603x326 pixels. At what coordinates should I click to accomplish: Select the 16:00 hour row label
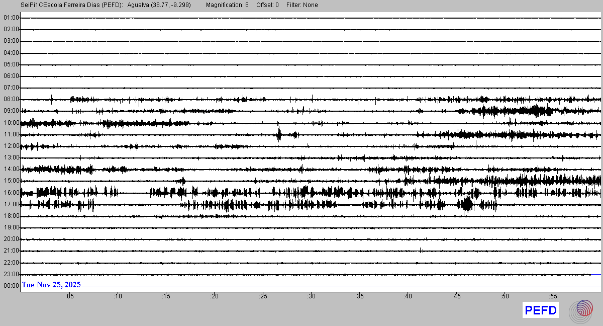point(11,193)
